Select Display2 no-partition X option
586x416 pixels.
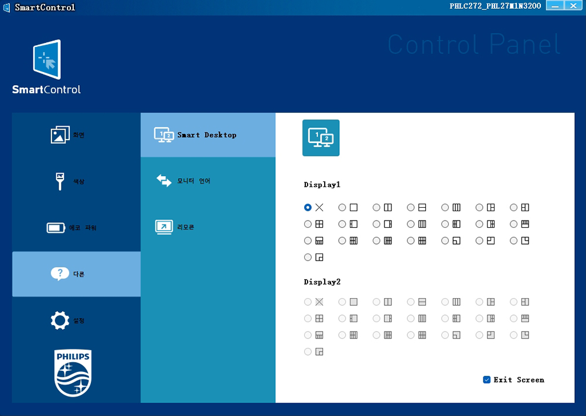[308, 302]
